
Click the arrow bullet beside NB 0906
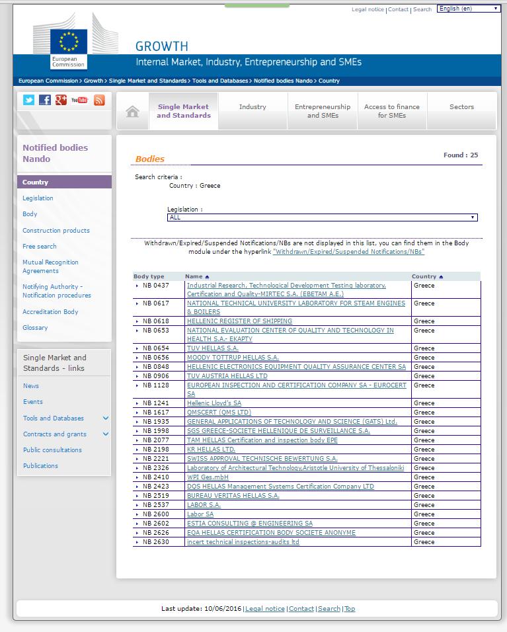coord(137,376)
